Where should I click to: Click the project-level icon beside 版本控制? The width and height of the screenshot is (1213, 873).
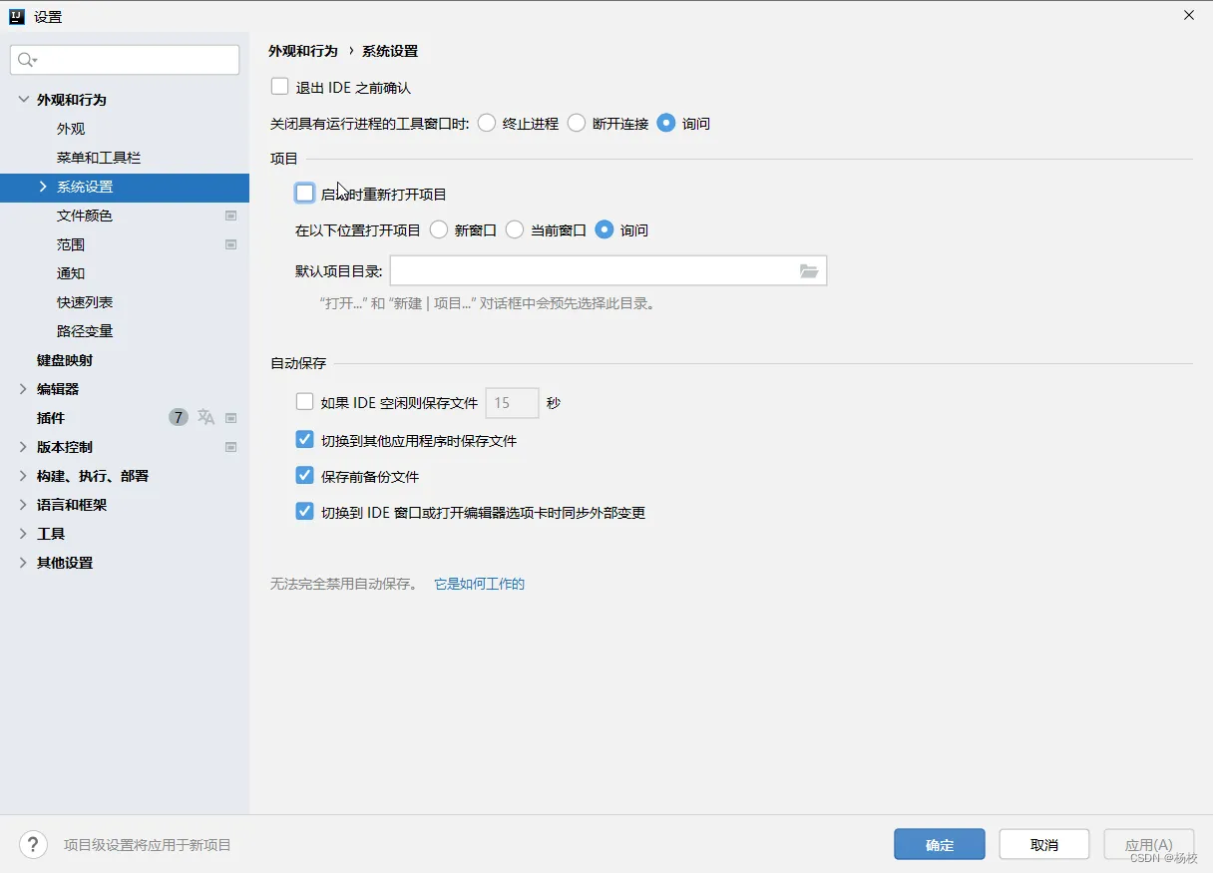pyautogui.click(x=230, y=447)
